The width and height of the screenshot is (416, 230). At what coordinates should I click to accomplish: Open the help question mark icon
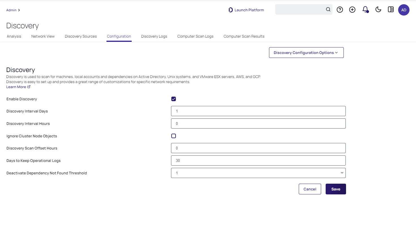click(340, 10)
